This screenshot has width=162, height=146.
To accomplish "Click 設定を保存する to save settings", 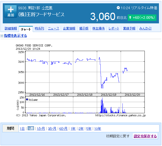I will [145, 136].
